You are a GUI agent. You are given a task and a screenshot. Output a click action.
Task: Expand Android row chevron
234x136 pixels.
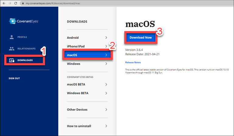[x=106, y=37]
